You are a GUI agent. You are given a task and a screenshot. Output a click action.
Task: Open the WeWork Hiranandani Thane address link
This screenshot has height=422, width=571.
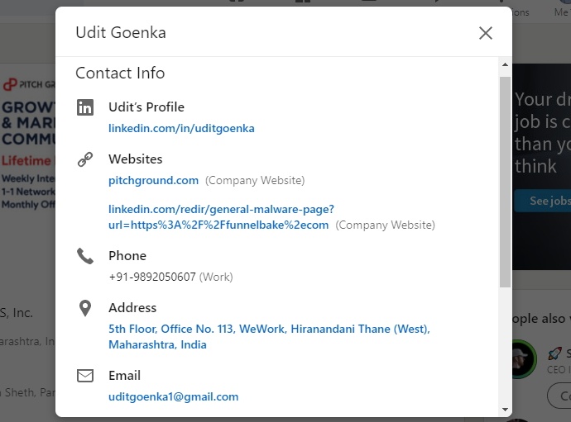click(x=269, y=337)
